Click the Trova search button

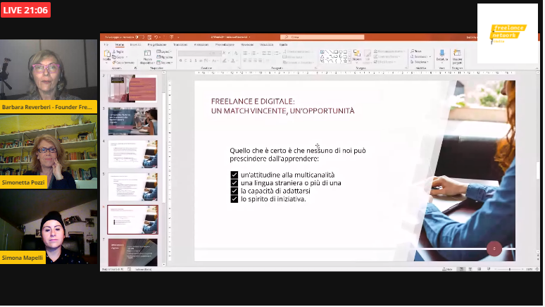pos(416,51)
